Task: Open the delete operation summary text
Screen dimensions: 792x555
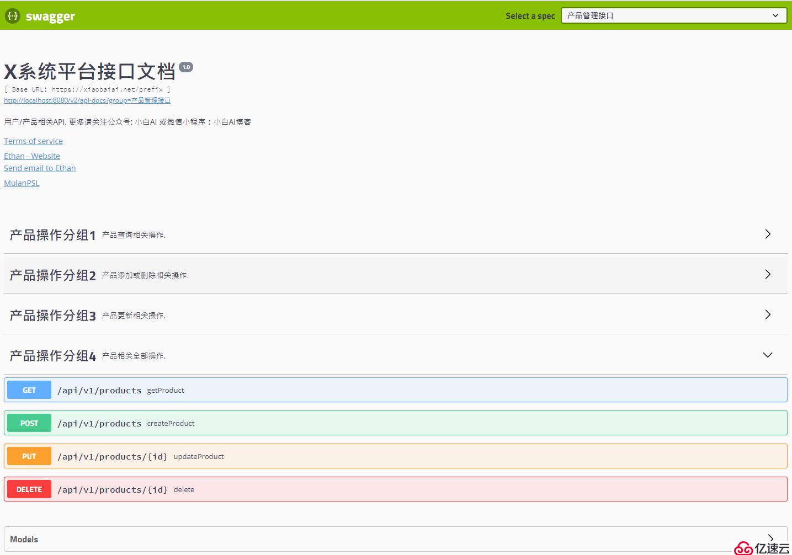Action: (184, 490)
